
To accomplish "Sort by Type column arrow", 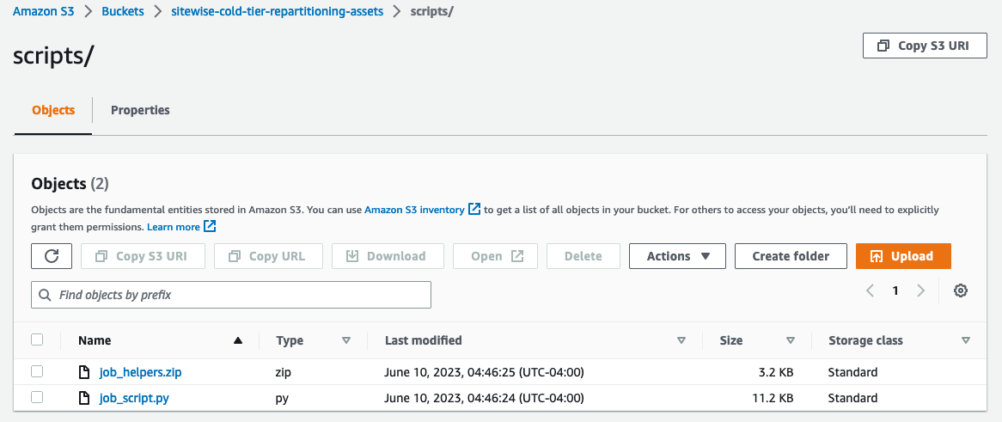I will point(346,341).
